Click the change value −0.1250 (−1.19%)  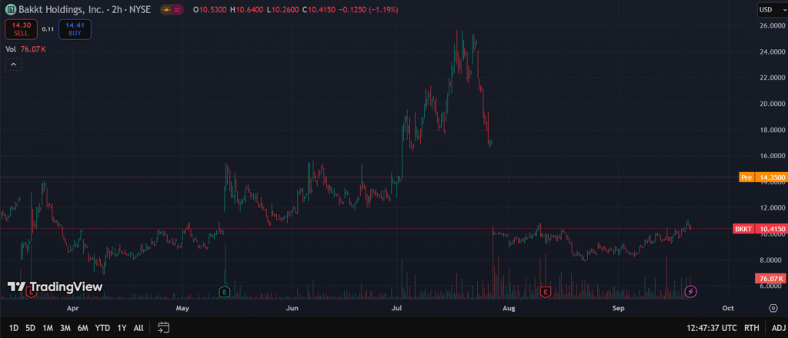[x=369, y=9]
